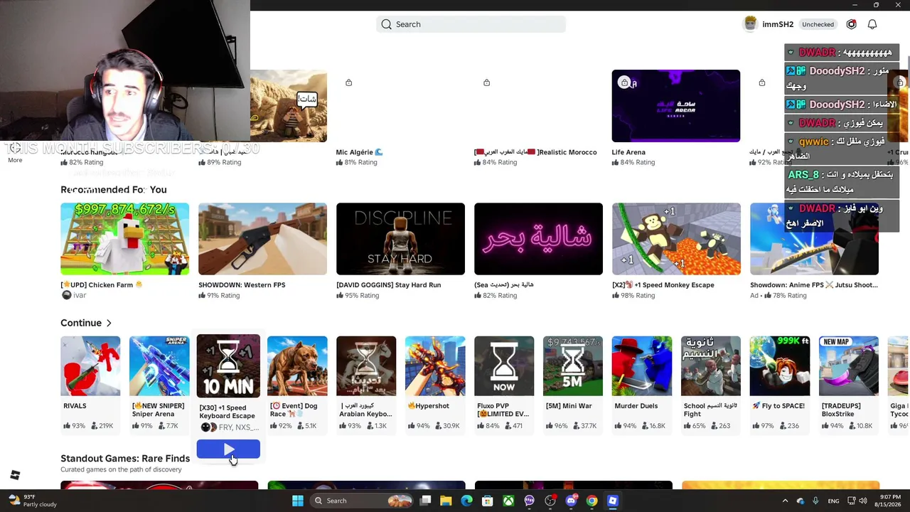The image size is (910, 512).
Task: Open the School Fight game thumbnail
Action: [x=711, y=366]
